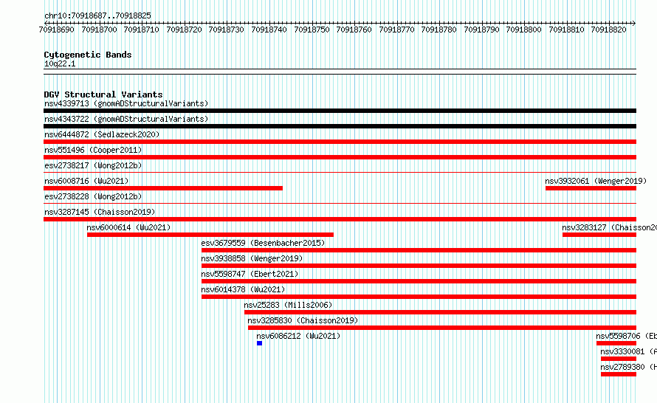Click the red bar under nsv5598747
This screenshot has height=403, width=657.
419,281
